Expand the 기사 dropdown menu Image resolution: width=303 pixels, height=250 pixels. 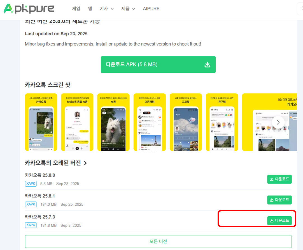106,9
